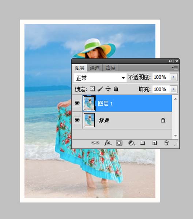
Task: Hide the 背景 layer via eye icon
Action: coord(77,120)
